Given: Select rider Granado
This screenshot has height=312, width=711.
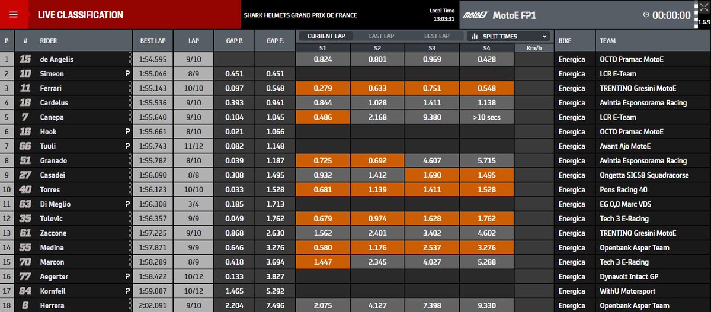Looking at the screenshot, I should pos(54,160).
